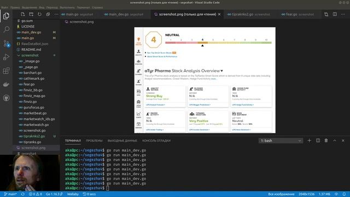Open RawDataBot.json in Explorer
The image size is (350, 197).
pos(34,44)
